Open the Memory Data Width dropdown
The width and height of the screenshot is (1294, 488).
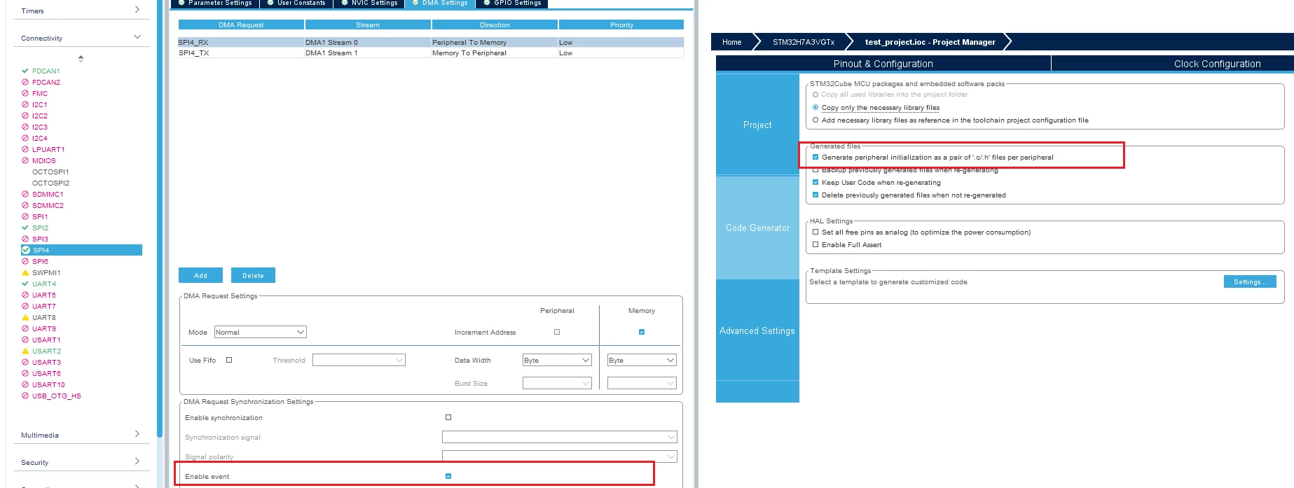tap(642, 360)
